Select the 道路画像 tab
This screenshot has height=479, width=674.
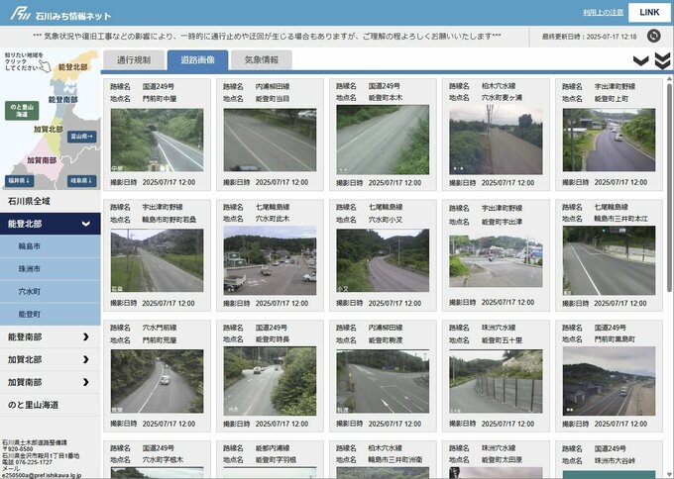point(197,60)
